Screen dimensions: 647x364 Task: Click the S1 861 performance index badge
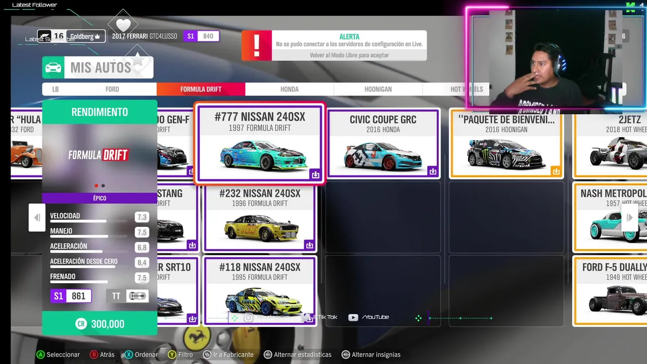pyautogui.click(x=71, y=296)
